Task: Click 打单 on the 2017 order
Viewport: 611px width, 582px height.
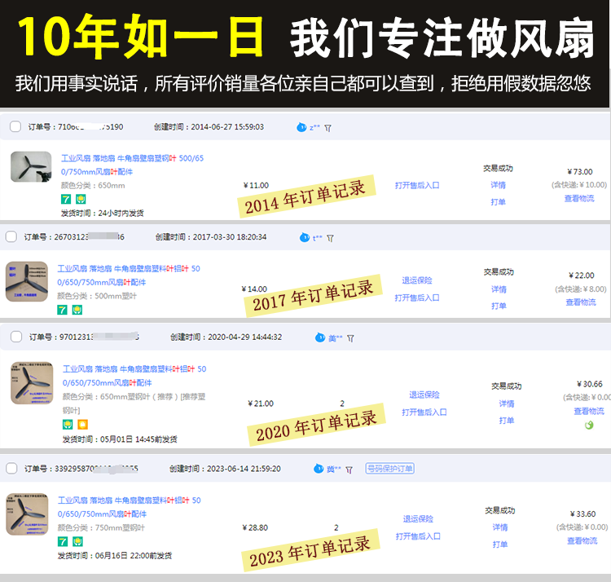Action: coord(499,306)
